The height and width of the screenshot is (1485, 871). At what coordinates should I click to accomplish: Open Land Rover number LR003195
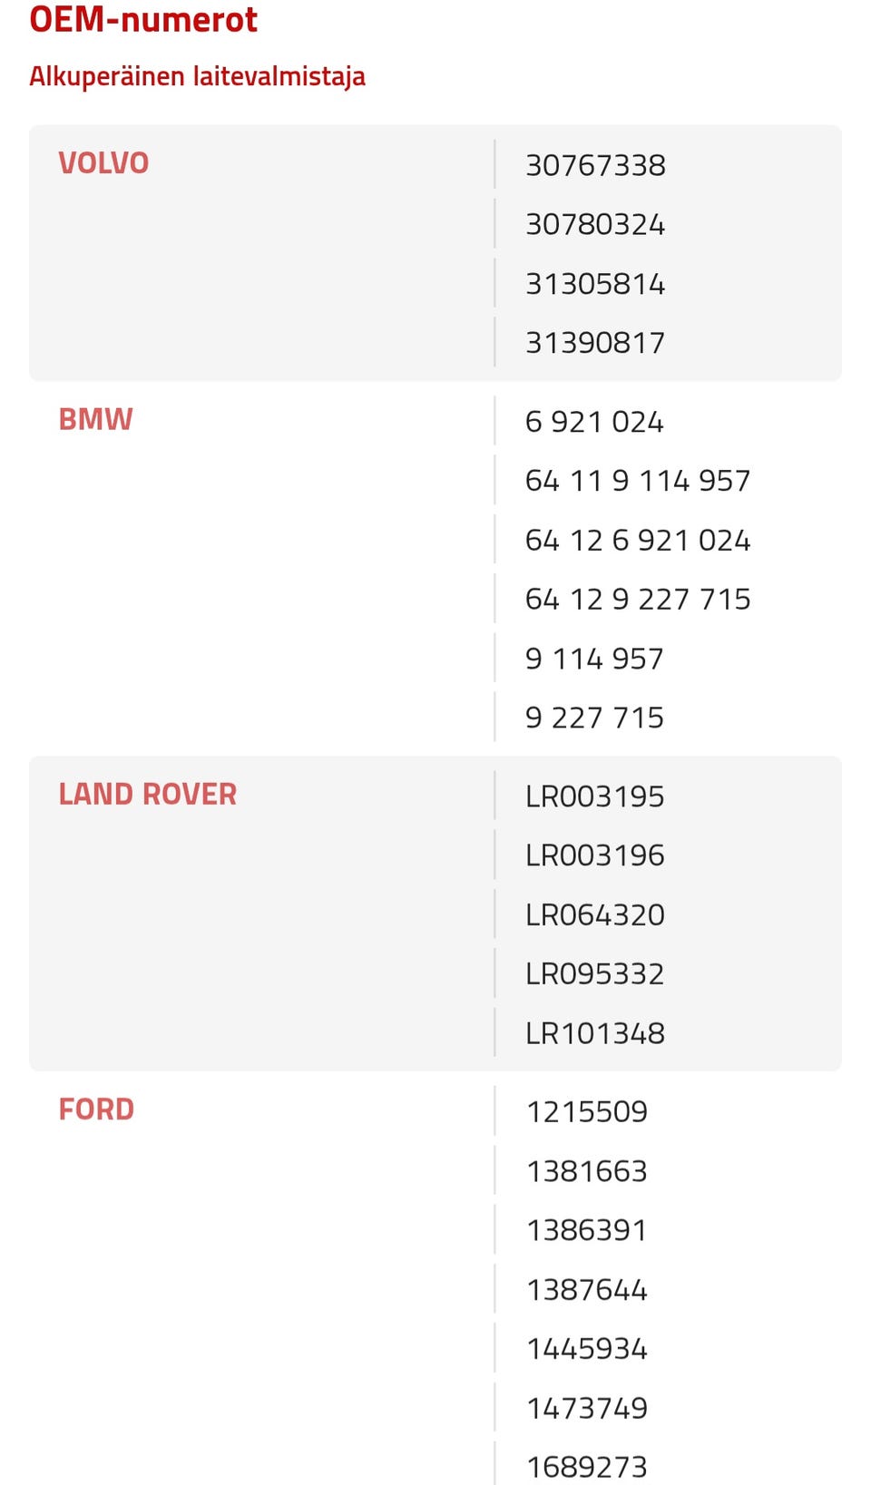click(x=594, y=797)
